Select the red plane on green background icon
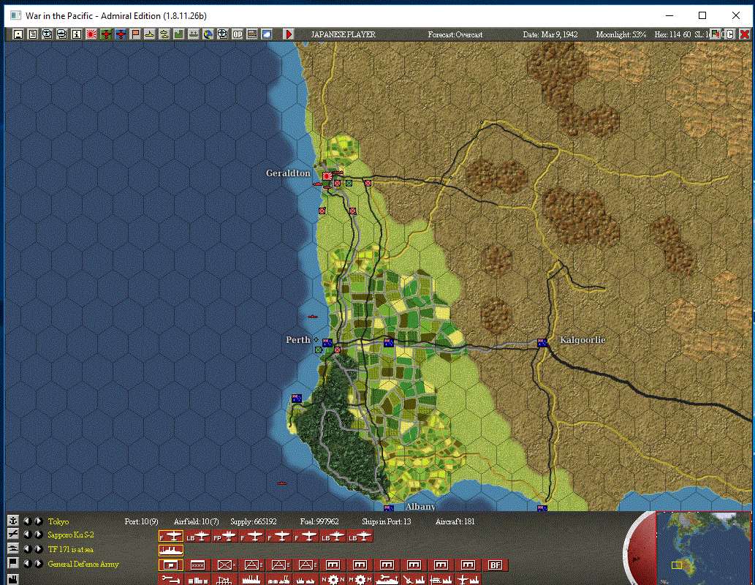The height and width of the screenshot is (585, 755). pos(106,34)
